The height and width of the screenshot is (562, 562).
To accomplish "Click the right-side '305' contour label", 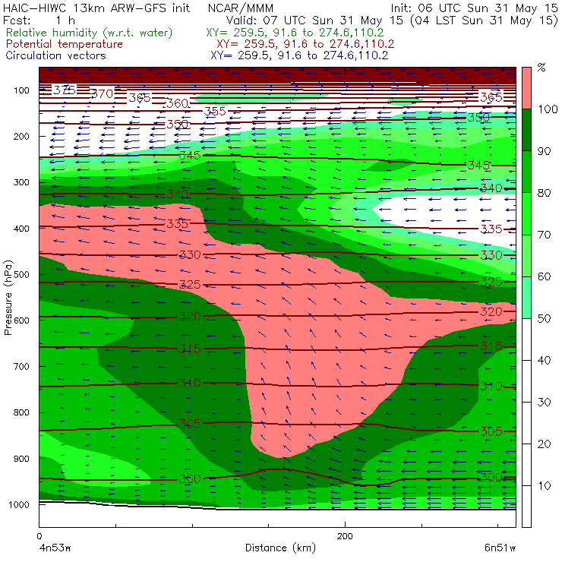I will click(x=491, y=431).
